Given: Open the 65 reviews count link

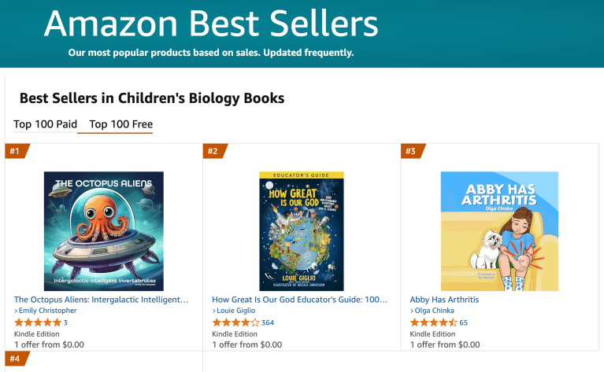Looking at the screenshot, I should click(x=464, y=322).
